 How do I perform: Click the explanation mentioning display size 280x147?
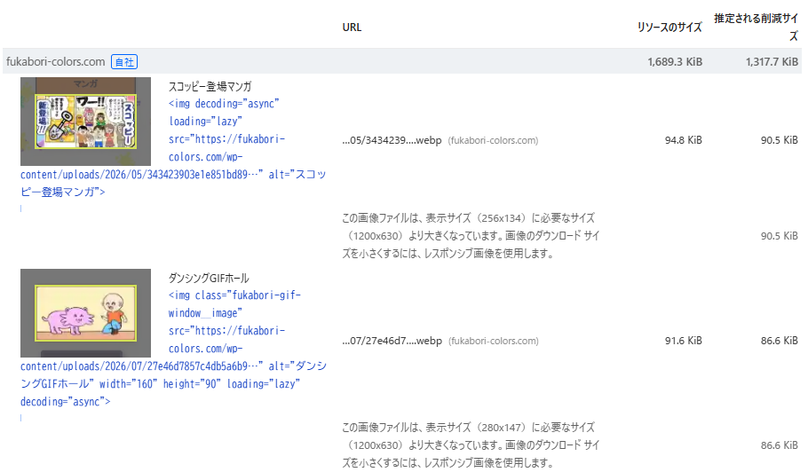tap(471, 445)
